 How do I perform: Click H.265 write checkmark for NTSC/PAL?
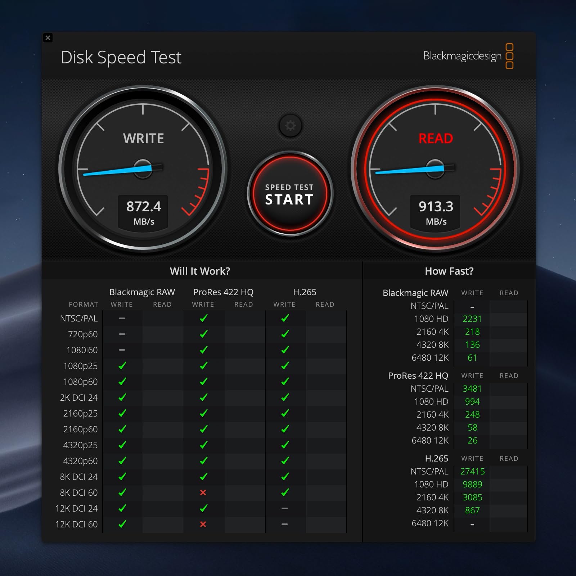[x=285, y=318]
